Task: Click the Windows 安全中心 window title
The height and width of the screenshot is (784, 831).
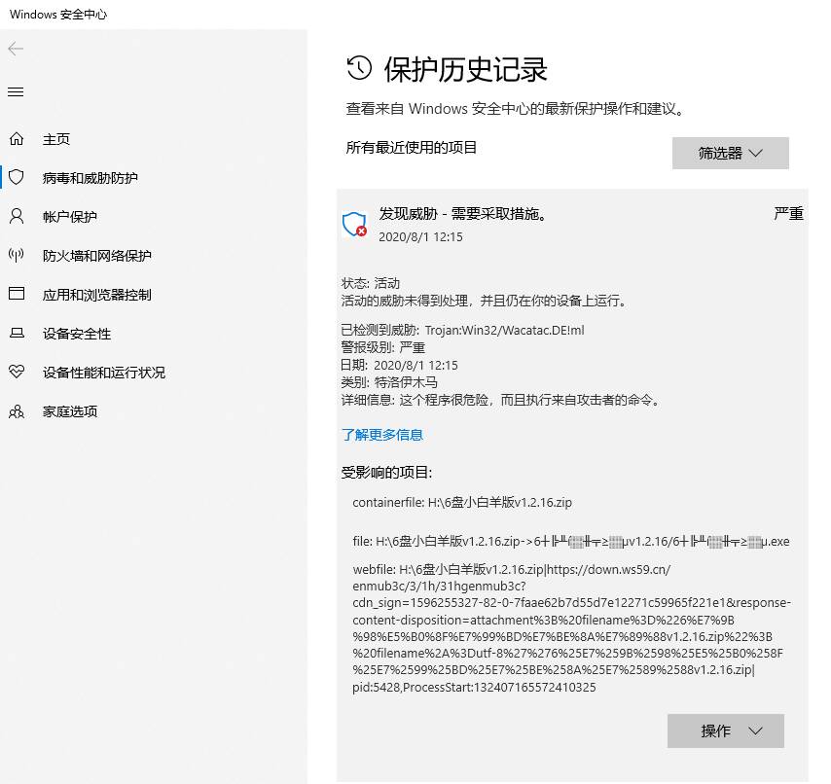Action: [58, 15]
